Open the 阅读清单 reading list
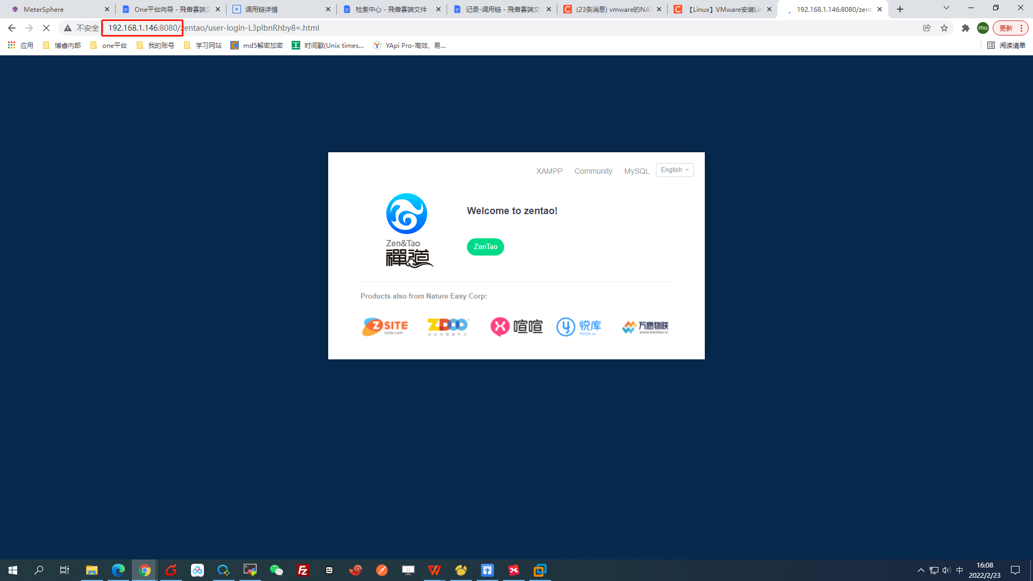This screenshot has height=581, width=1033. click(x=1007, y=46)
